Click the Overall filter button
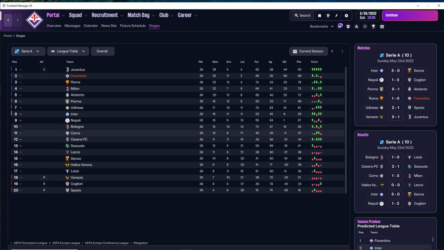The width and height of the screenshot is (444, 250). pos(103,51)
